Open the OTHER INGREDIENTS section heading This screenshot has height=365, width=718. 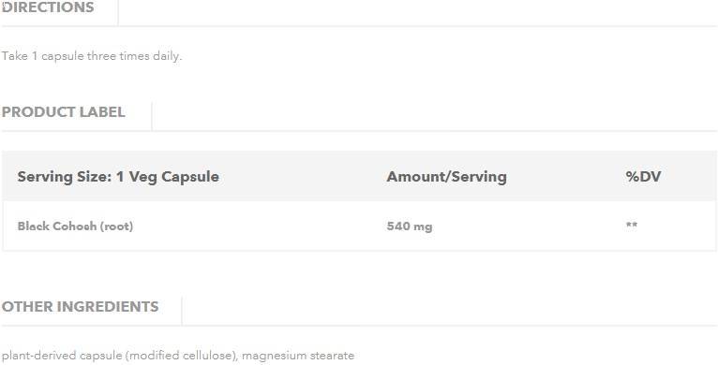[80, 306]
